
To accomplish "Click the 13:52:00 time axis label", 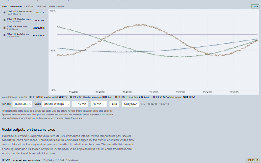I will pos(180,92).
